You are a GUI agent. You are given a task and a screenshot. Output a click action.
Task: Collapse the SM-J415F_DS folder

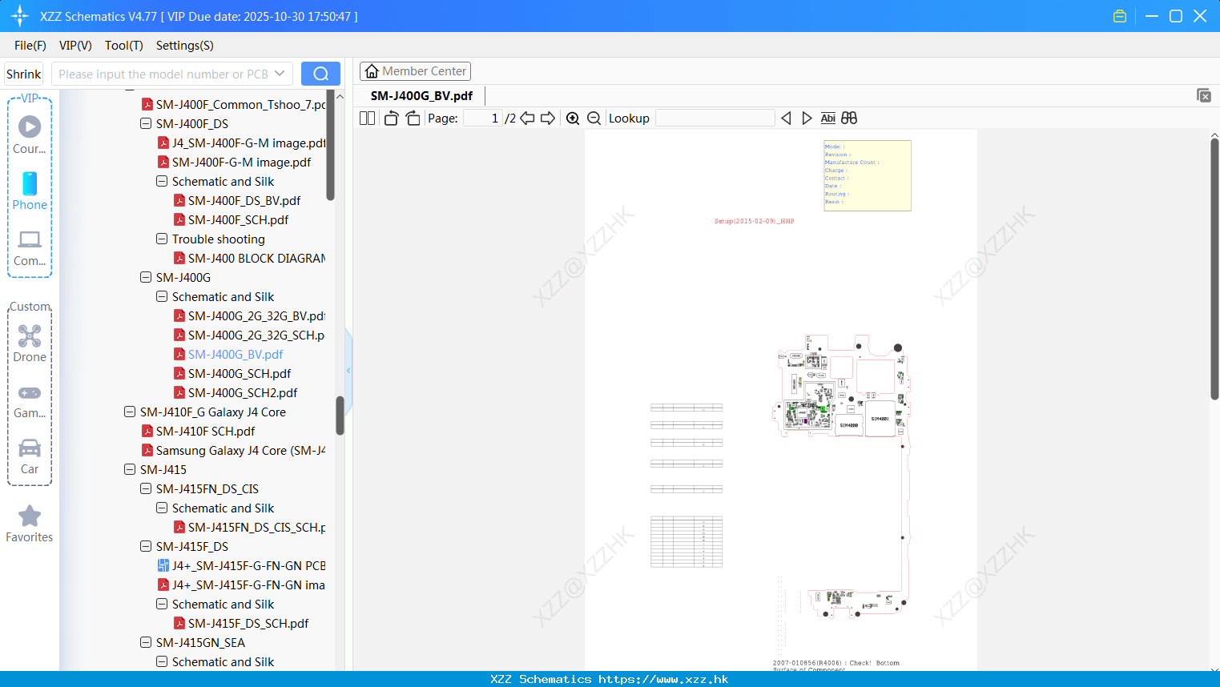[146, 546]
